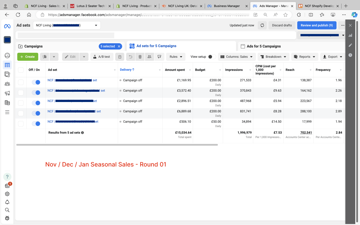Open the more options ellipsis button
The image size is (360, 225).
(x=343, y=25)
